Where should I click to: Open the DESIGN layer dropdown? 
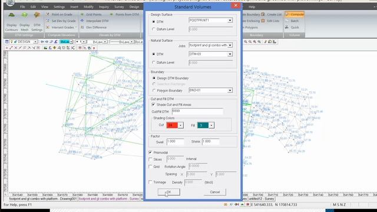(35, 42)
